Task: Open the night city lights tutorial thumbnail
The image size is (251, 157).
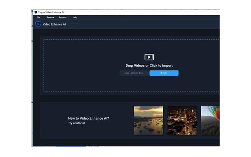Action: click(x=182, y=120)
